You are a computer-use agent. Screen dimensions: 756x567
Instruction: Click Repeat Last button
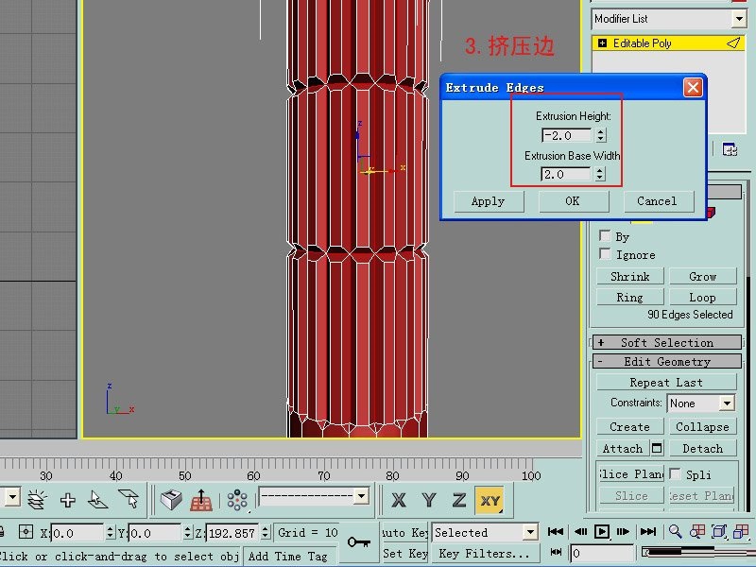666,383
